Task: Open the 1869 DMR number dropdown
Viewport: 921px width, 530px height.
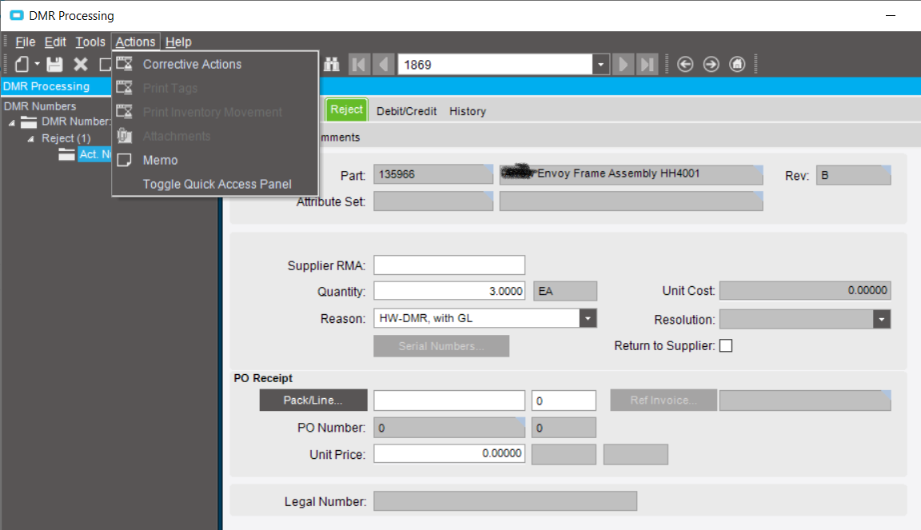Action: (600, 64)
